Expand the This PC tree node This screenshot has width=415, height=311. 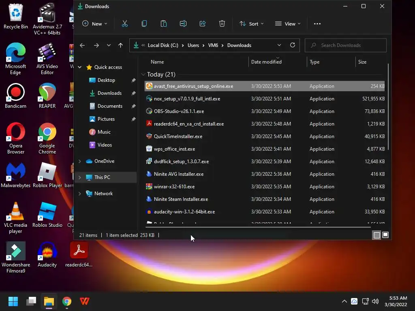(80, 177)
